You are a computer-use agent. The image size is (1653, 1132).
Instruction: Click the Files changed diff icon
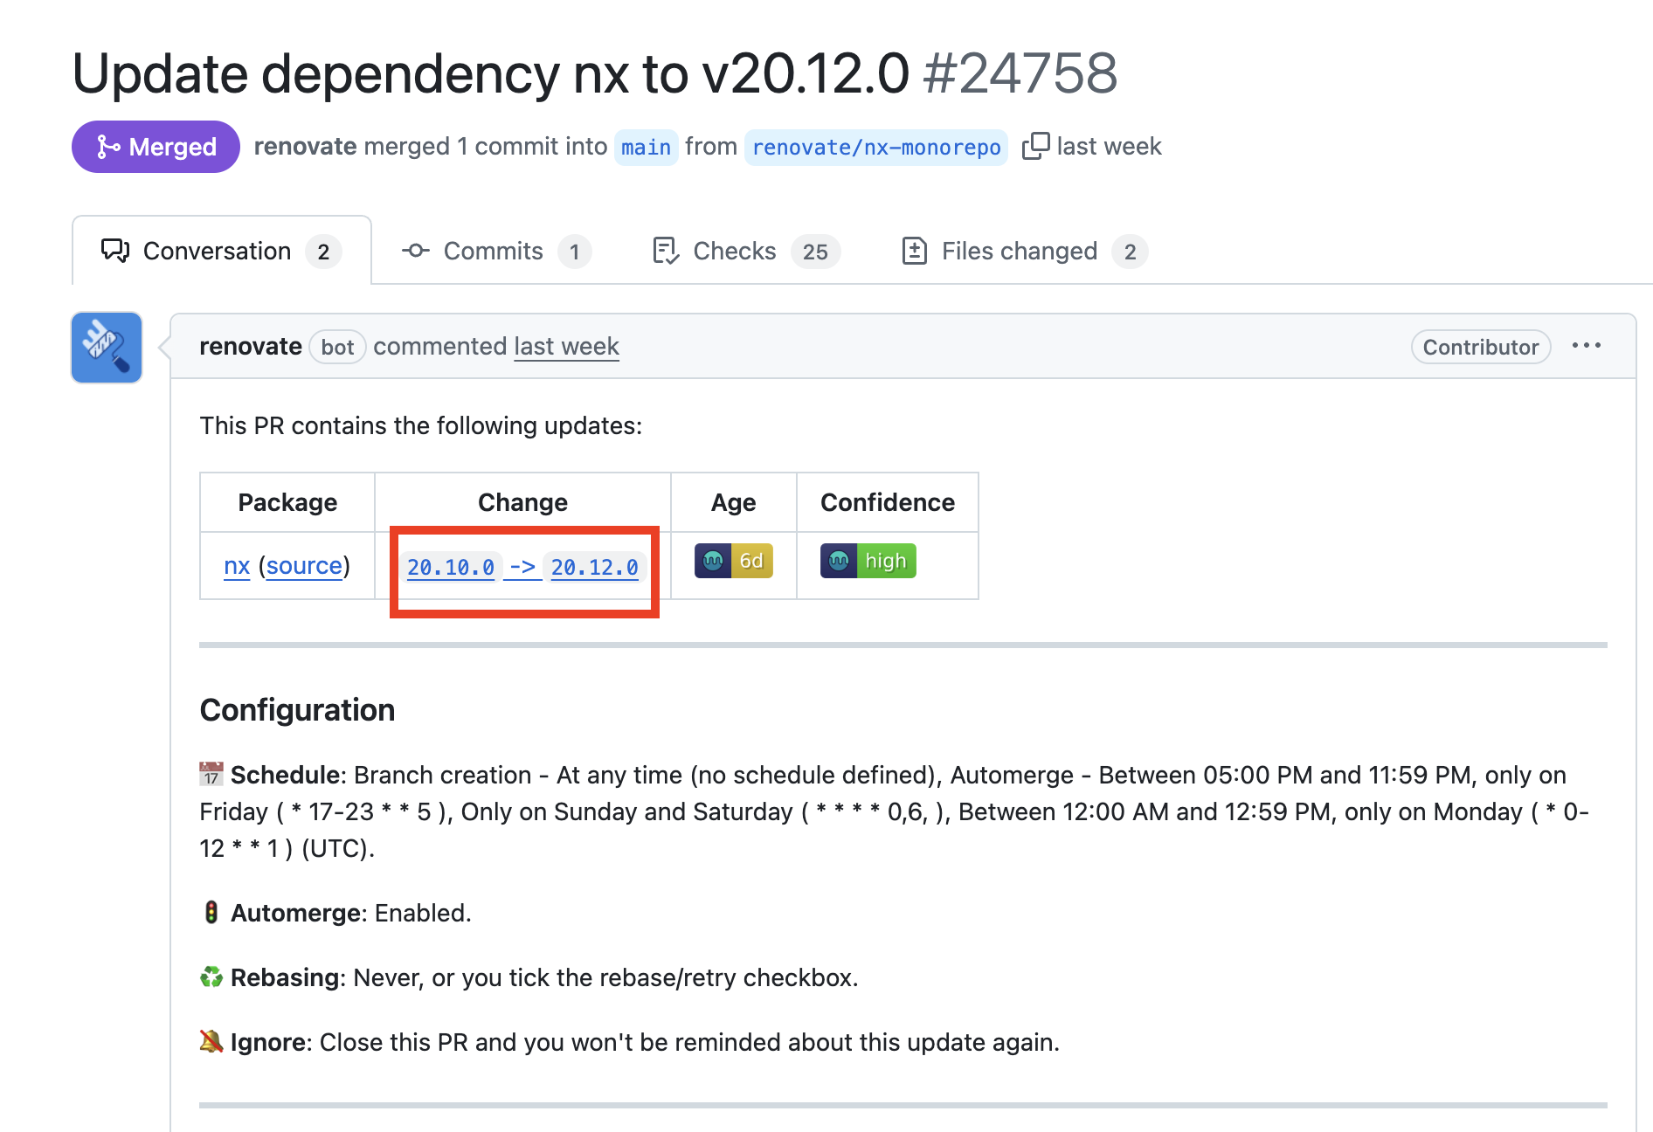pos(914,251)
